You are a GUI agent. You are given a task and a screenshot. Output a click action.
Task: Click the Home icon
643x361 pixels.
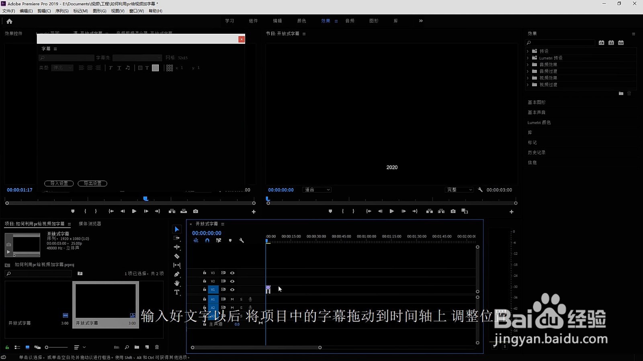click(9, 21)
